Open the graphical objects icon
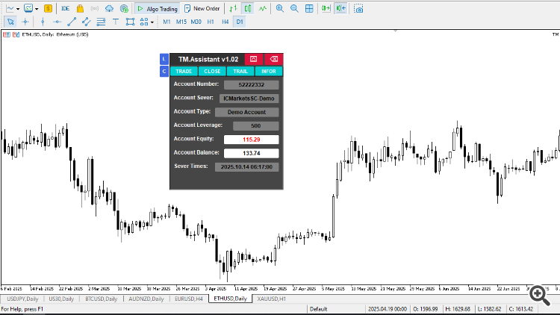 [144, 22]
